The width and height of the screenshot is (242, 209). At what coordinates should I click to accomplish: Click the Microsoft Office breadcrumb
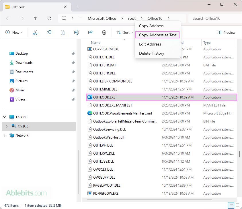click(x=102, y=18)
